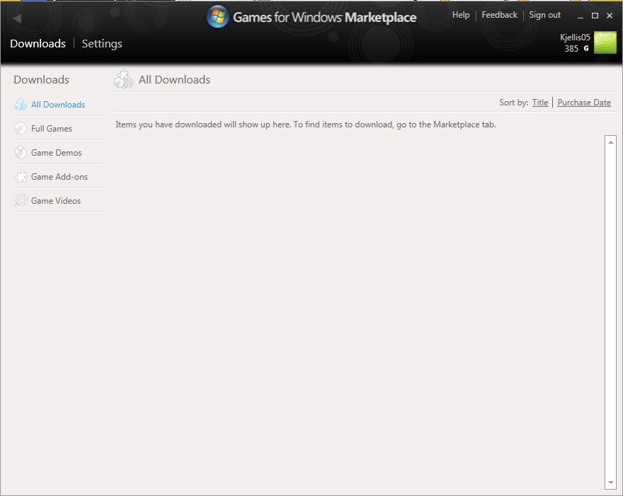Open the Help link
Screen dimensions: 623x496
click(461, 15)
